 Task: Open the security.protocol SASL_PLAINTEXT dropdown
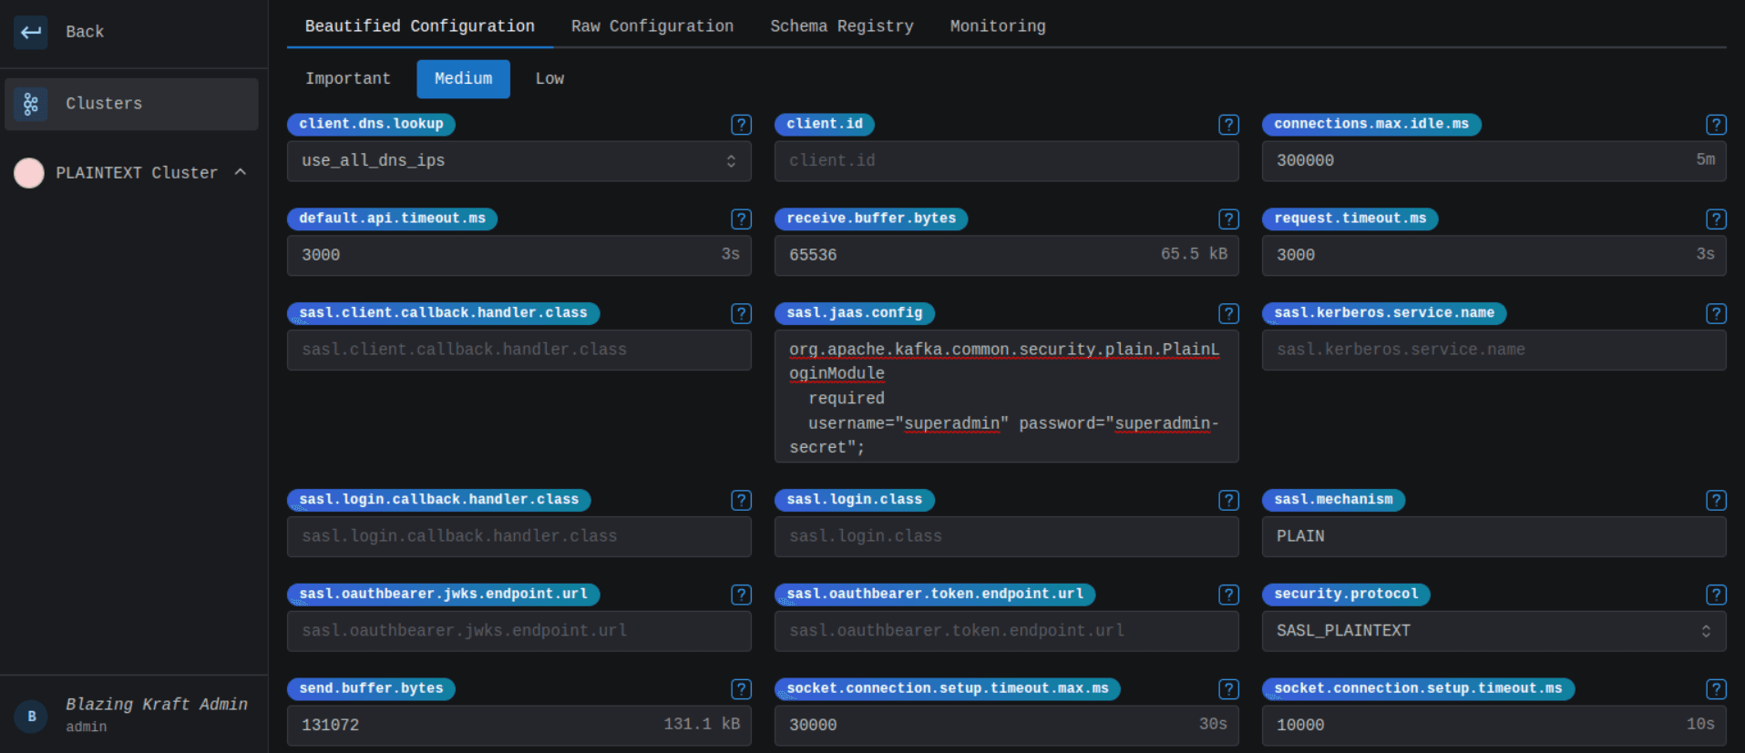[1494, 631]
